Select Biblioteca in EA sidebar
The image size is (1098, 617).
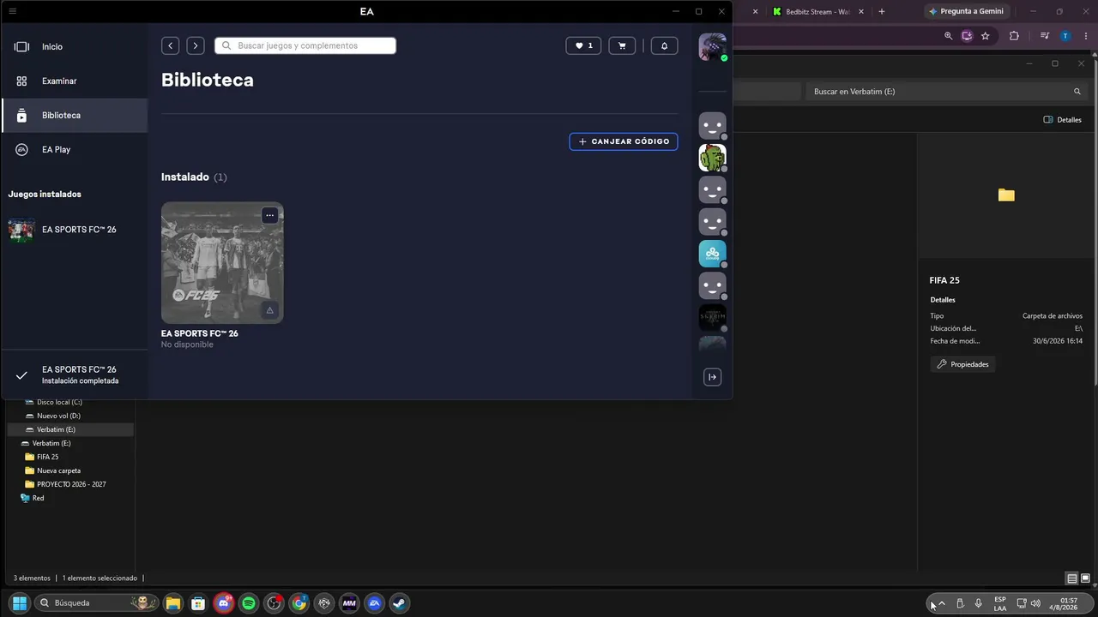tap(75, 115)
